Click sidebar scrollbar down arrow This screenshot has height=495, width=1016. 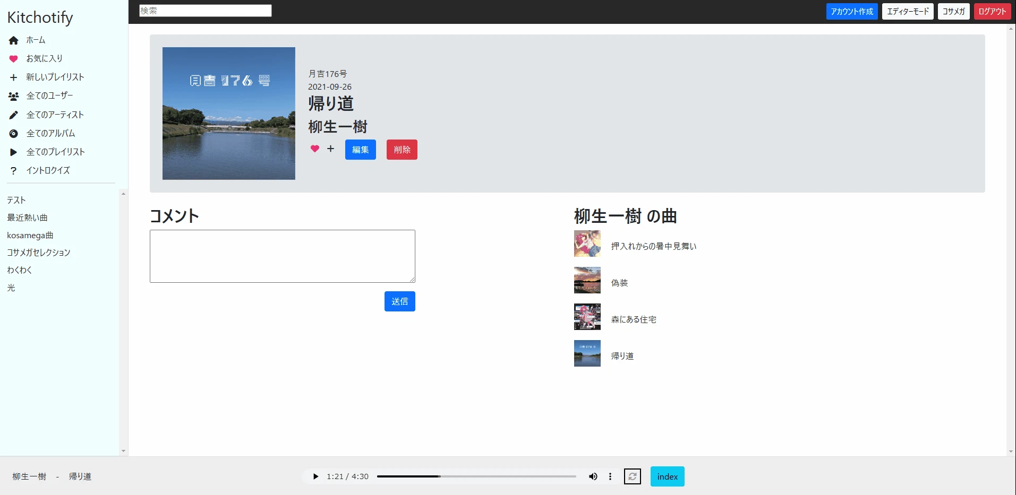[123, 451]
